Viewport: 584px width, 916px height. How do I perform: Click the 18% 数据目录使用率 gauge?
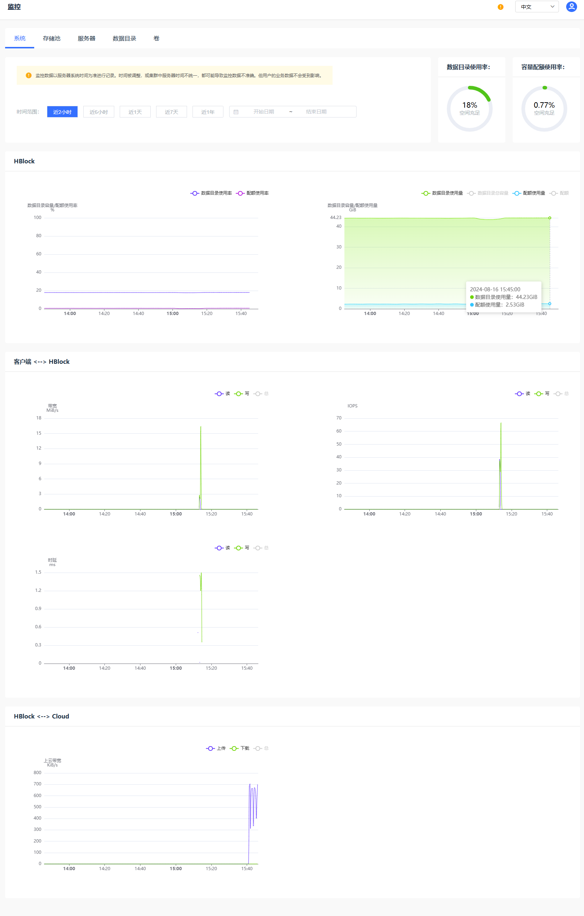469,108
